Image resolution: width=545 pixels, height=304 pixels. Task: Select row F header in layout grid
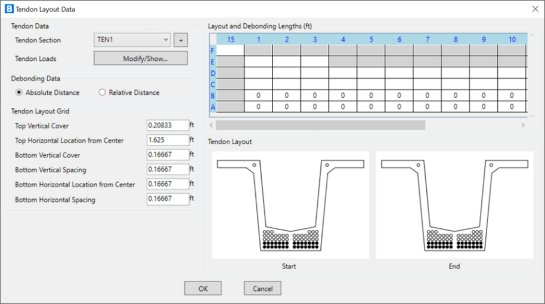click(x=213, y=50)
